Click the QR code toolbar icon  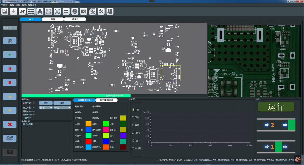[x=49, y=11]
